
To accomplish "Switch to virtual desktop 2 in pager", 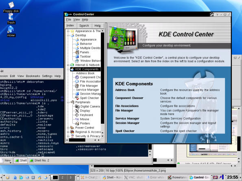I will click(x=62, y=177).
